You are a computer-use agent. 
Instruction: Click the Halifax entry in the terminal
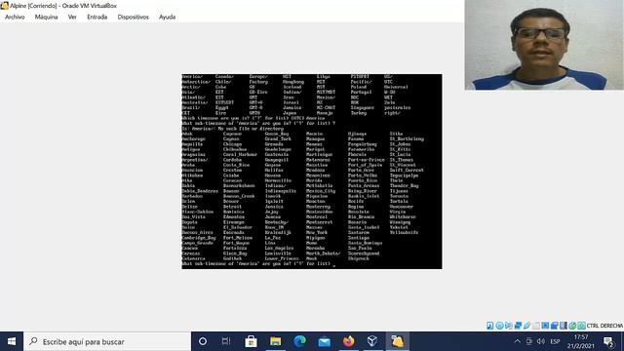point(274,170)
